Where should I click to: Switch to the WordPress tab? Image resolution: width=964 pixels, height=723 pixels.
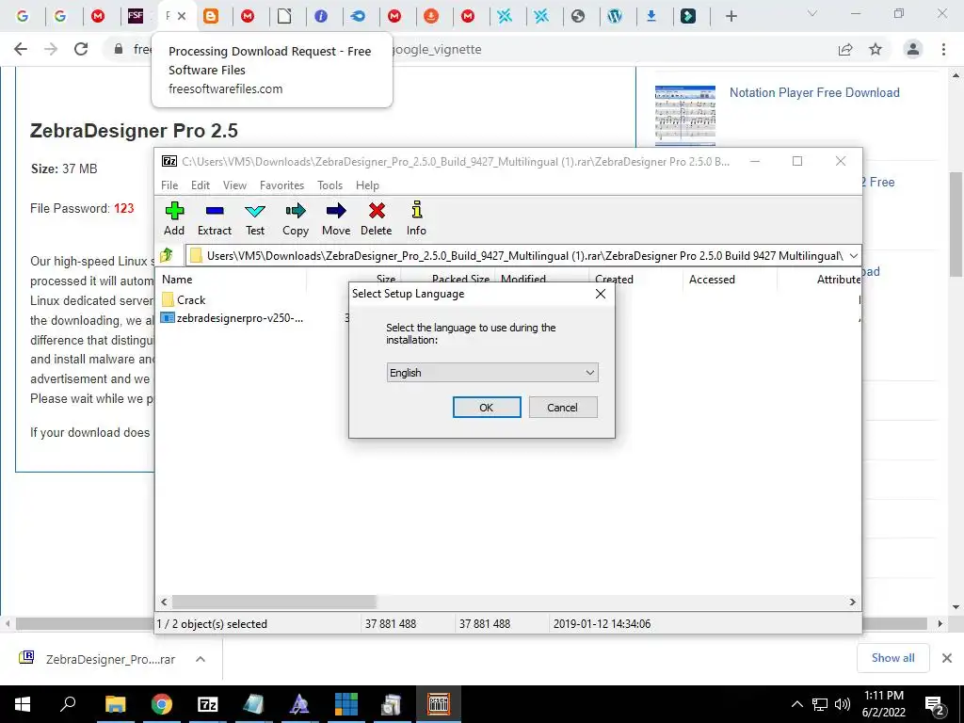(615, 17)
